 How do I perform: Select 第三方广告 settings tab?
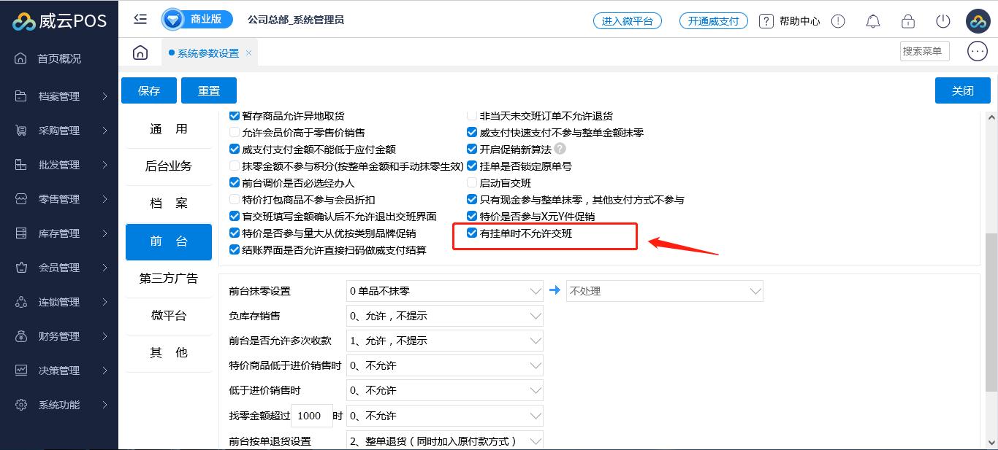click(x=169, y=279)
